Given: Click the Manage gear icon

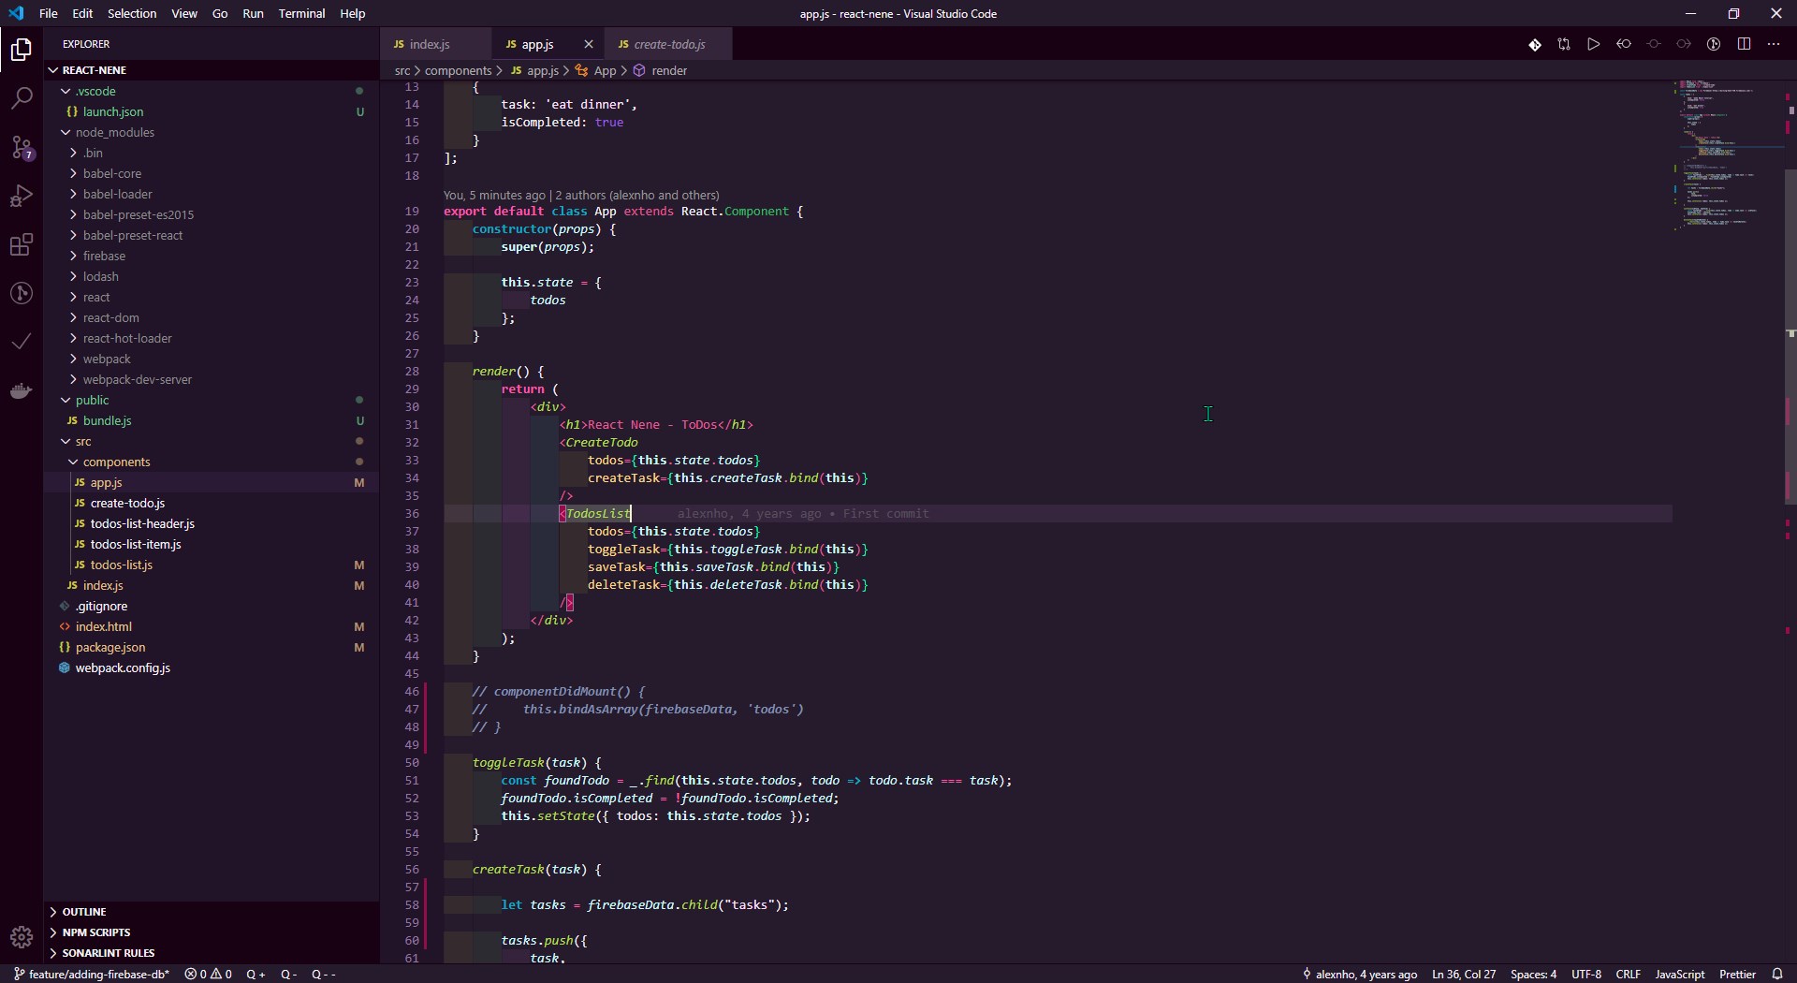Looking at the screenshot, I should [x=22, y=937].
